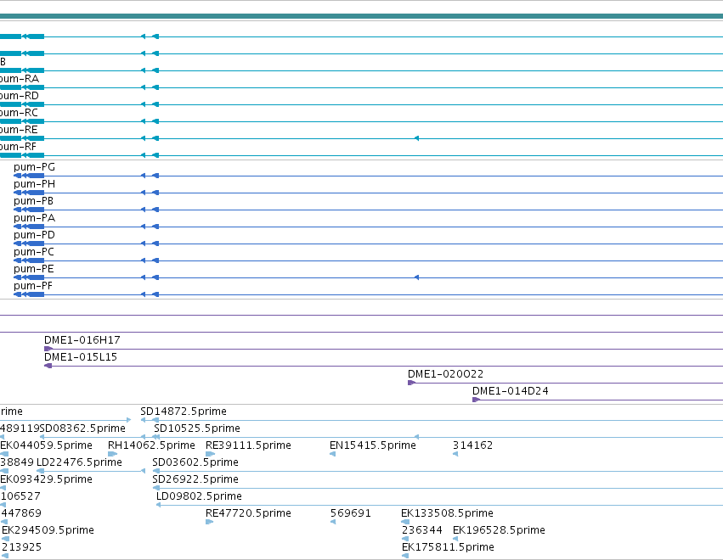Select the pum-RF transcript label
The width and height of the screenshot is (723, 560).
(18, 147)
